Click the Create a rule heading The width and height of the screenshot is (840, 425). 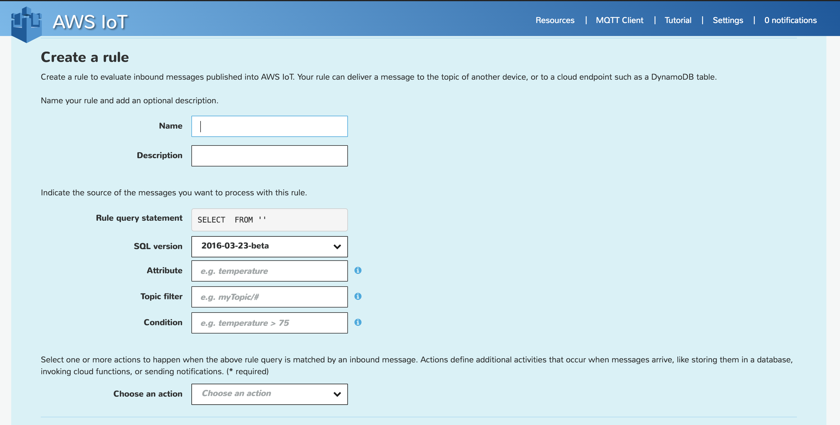click(x=85, y=57)
